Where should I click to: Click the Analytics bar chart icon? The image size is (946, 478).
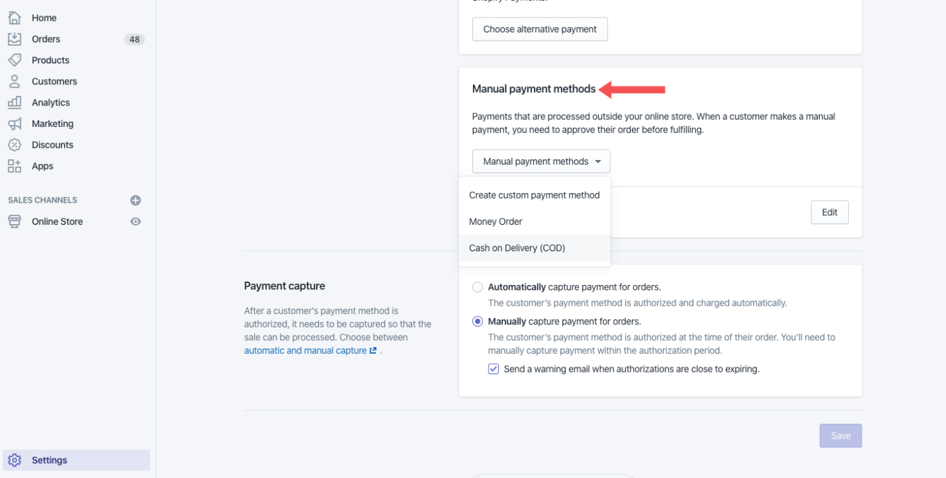coord(14,103)
